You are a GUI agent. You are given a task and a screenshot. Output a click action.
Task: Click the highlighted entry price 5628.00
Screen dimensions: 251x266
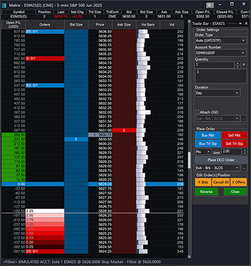[100, 184]
